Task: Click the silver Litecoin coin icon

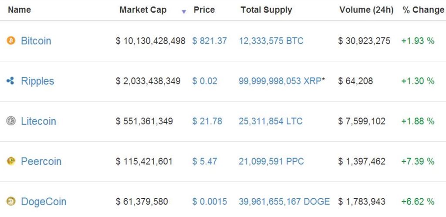Action: click(11, 121)
